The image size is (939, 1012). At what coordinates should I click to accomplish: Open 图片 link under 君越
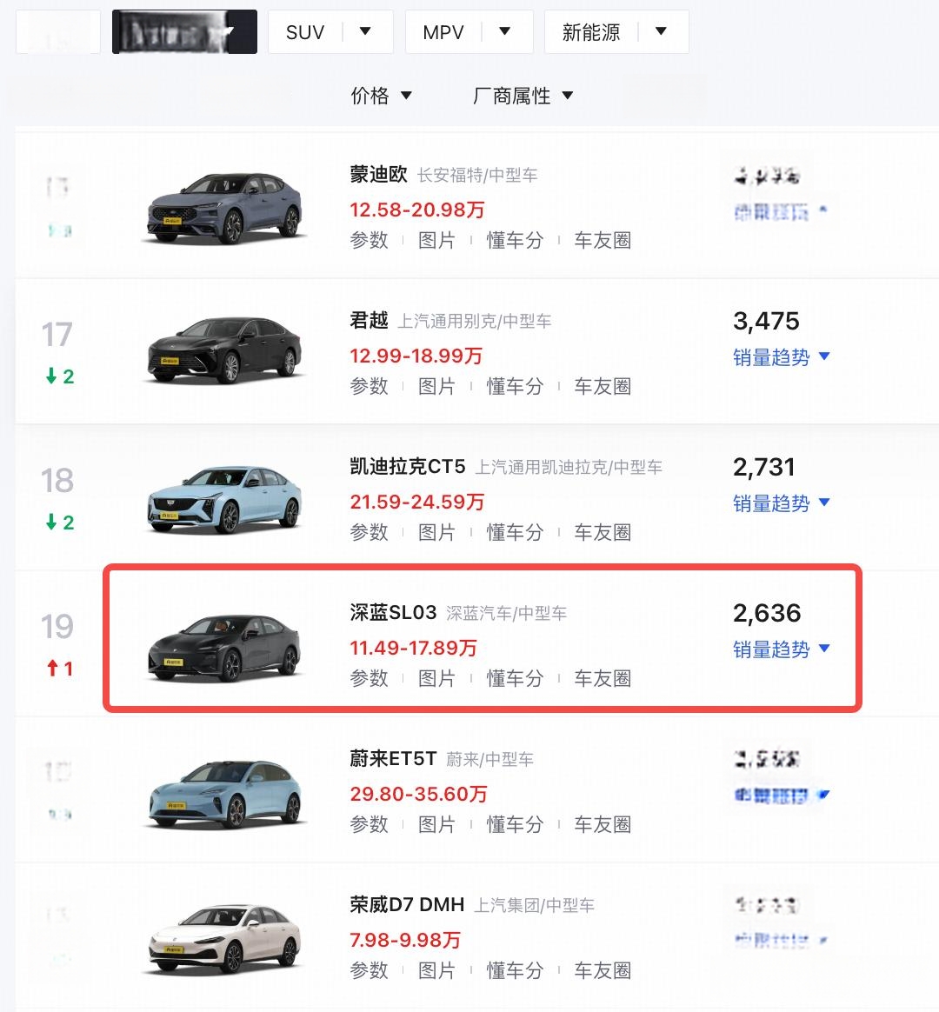[437, 386]
